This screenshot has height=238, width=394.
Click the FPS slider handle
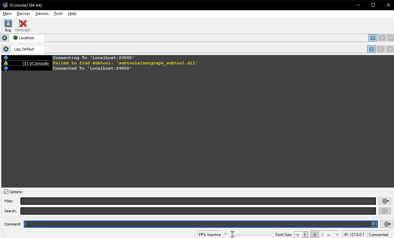[x=233, y=234]
